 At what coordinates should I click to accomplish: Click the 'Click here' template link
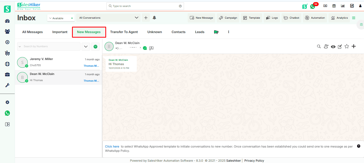tap(112, 146)
